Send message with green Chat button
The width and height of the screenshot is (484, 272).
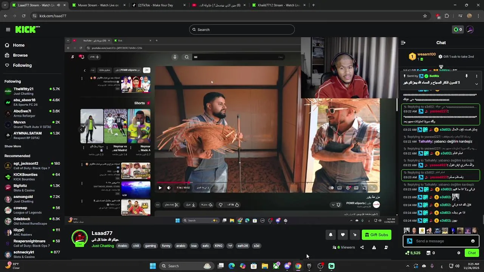[472, 253]
